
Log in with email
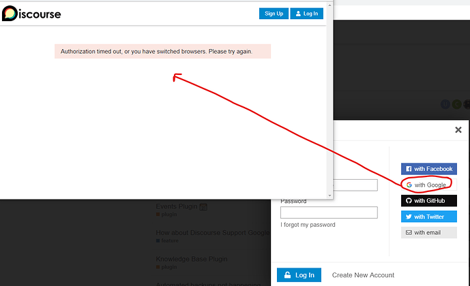point(429,232)
